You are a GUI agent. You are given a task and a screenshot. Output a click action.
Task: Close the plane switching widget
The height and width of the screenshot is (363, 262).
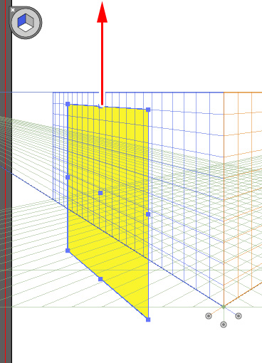click(x=13, y=10)
